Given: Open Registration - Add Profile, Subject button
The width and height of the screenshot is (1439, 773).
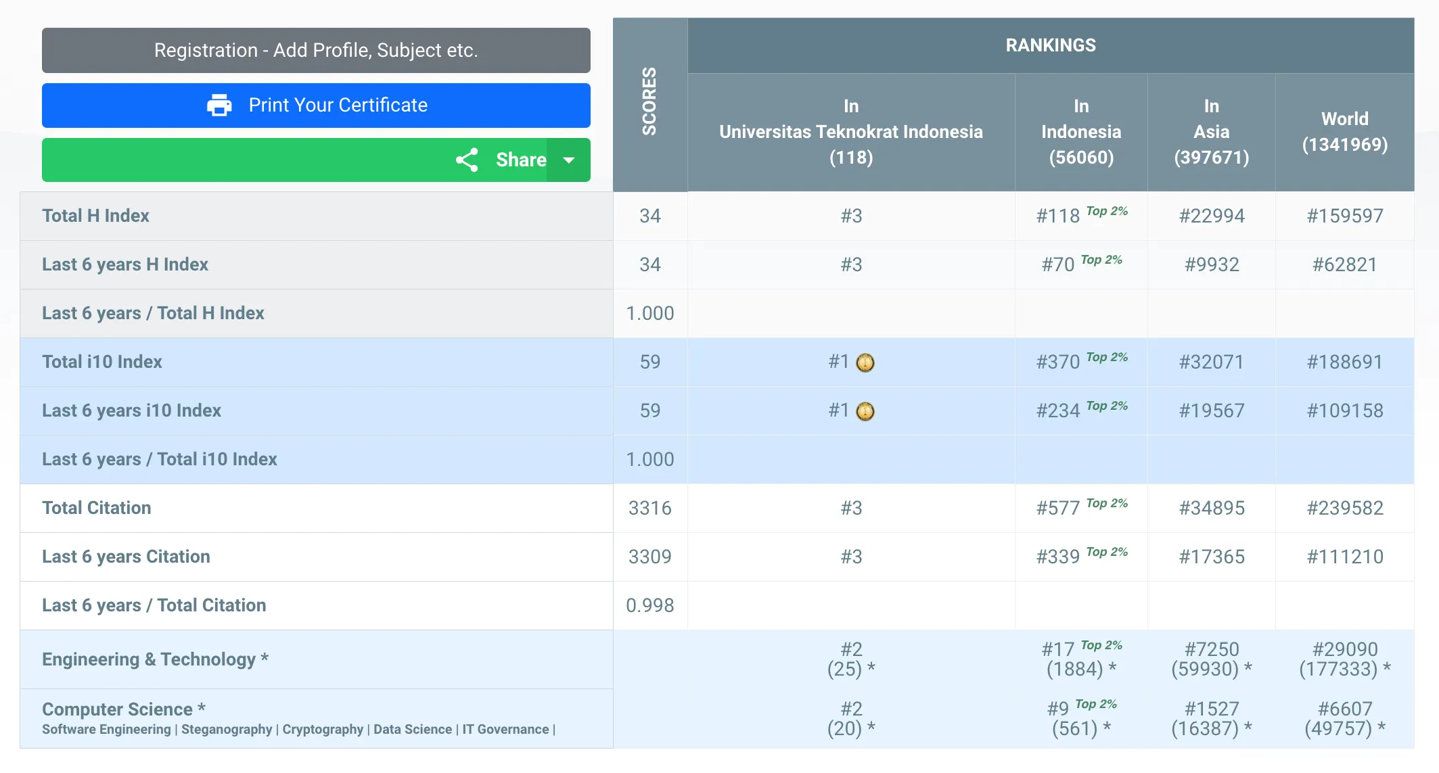Looking at the screenshot, I should click(316, 51).
